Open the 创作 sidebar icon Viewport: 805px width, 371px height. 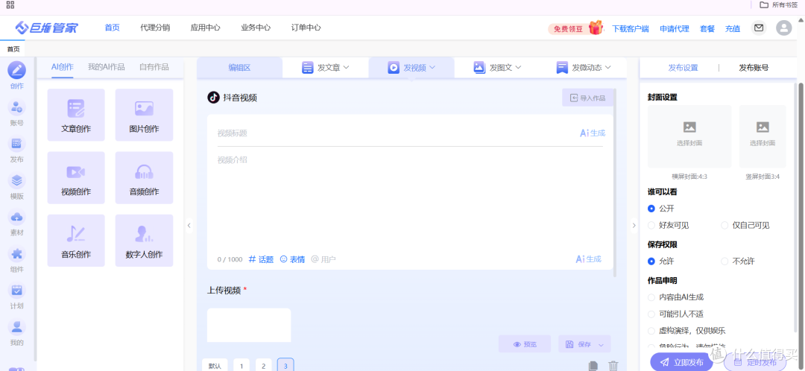pyautogui.click(x=17, y=70)
